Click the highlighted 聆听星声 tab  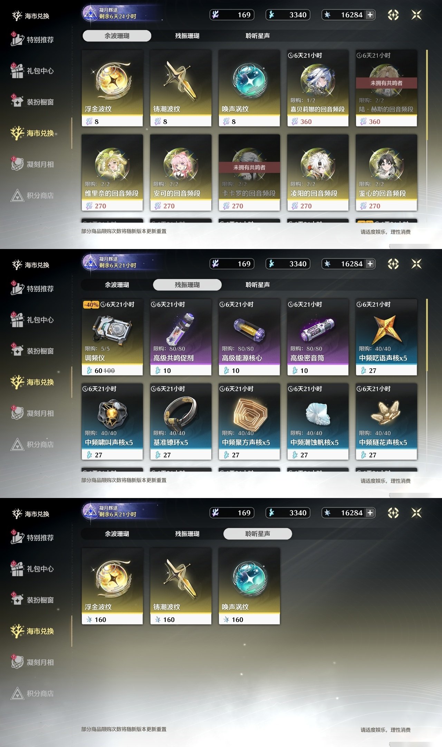[x=258, y=534]
